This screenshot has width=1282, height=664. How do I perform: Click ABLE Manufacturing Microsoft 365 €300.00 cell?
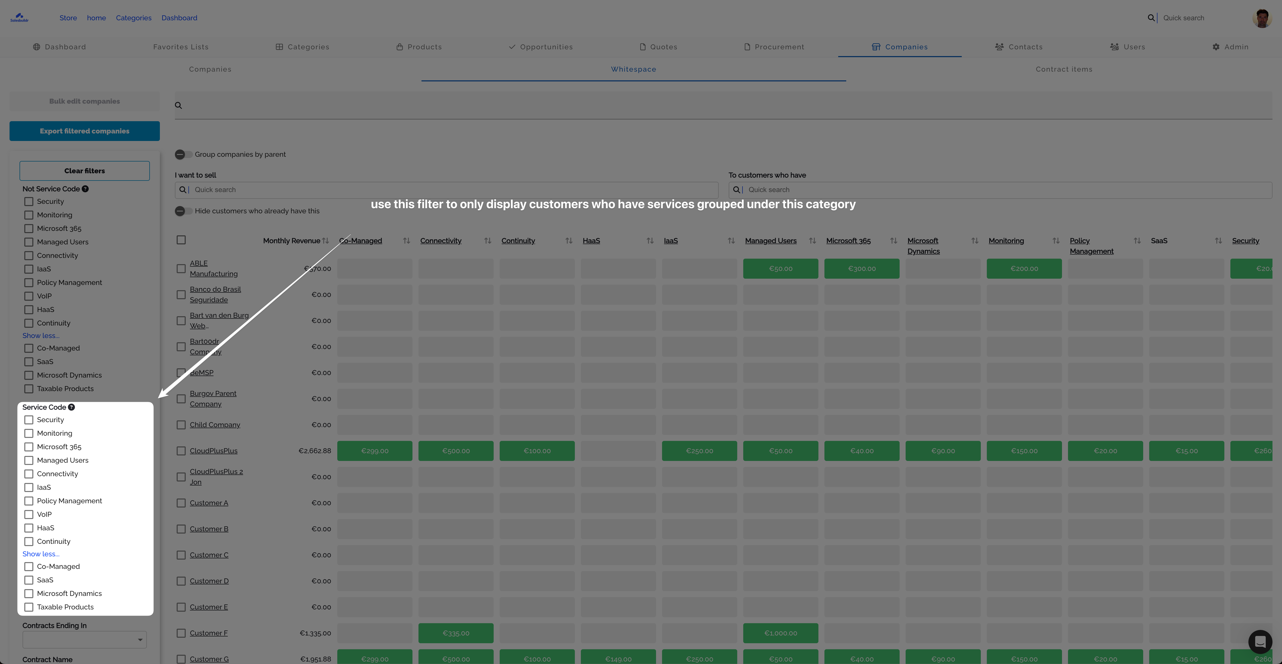[862, 269]
